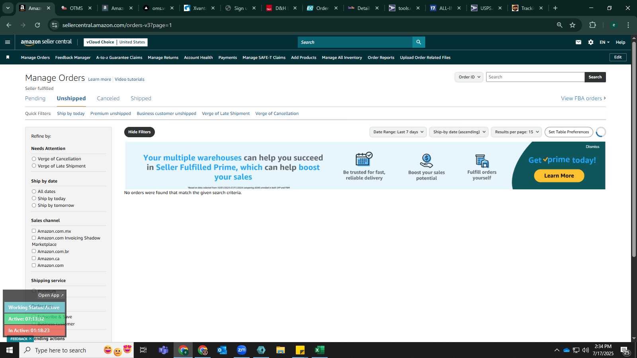Click the Learn More prime button

point(559,176)
